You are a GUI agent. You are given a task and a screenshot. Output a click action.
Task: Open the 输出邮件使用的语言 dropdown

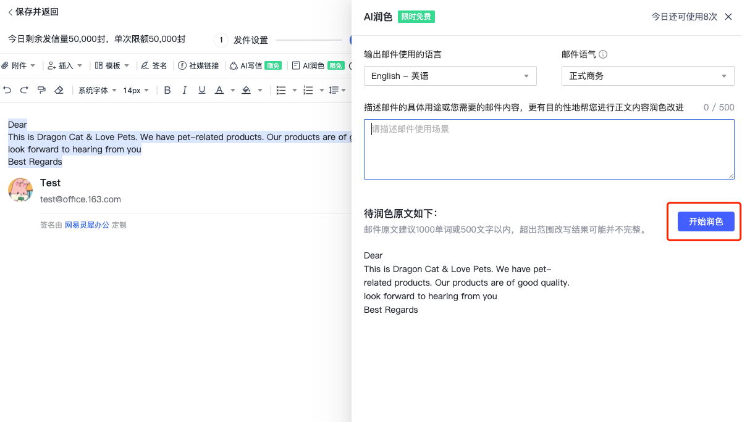(x=450, y=76)
